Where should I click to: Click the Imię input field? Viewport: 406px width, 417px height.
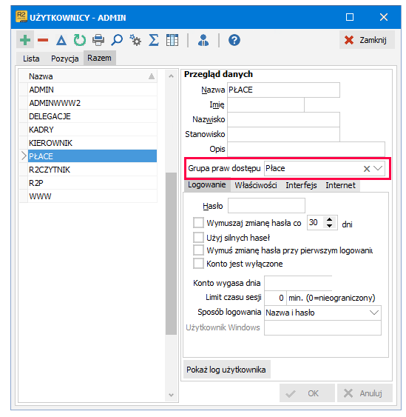(x=265, y=104)
